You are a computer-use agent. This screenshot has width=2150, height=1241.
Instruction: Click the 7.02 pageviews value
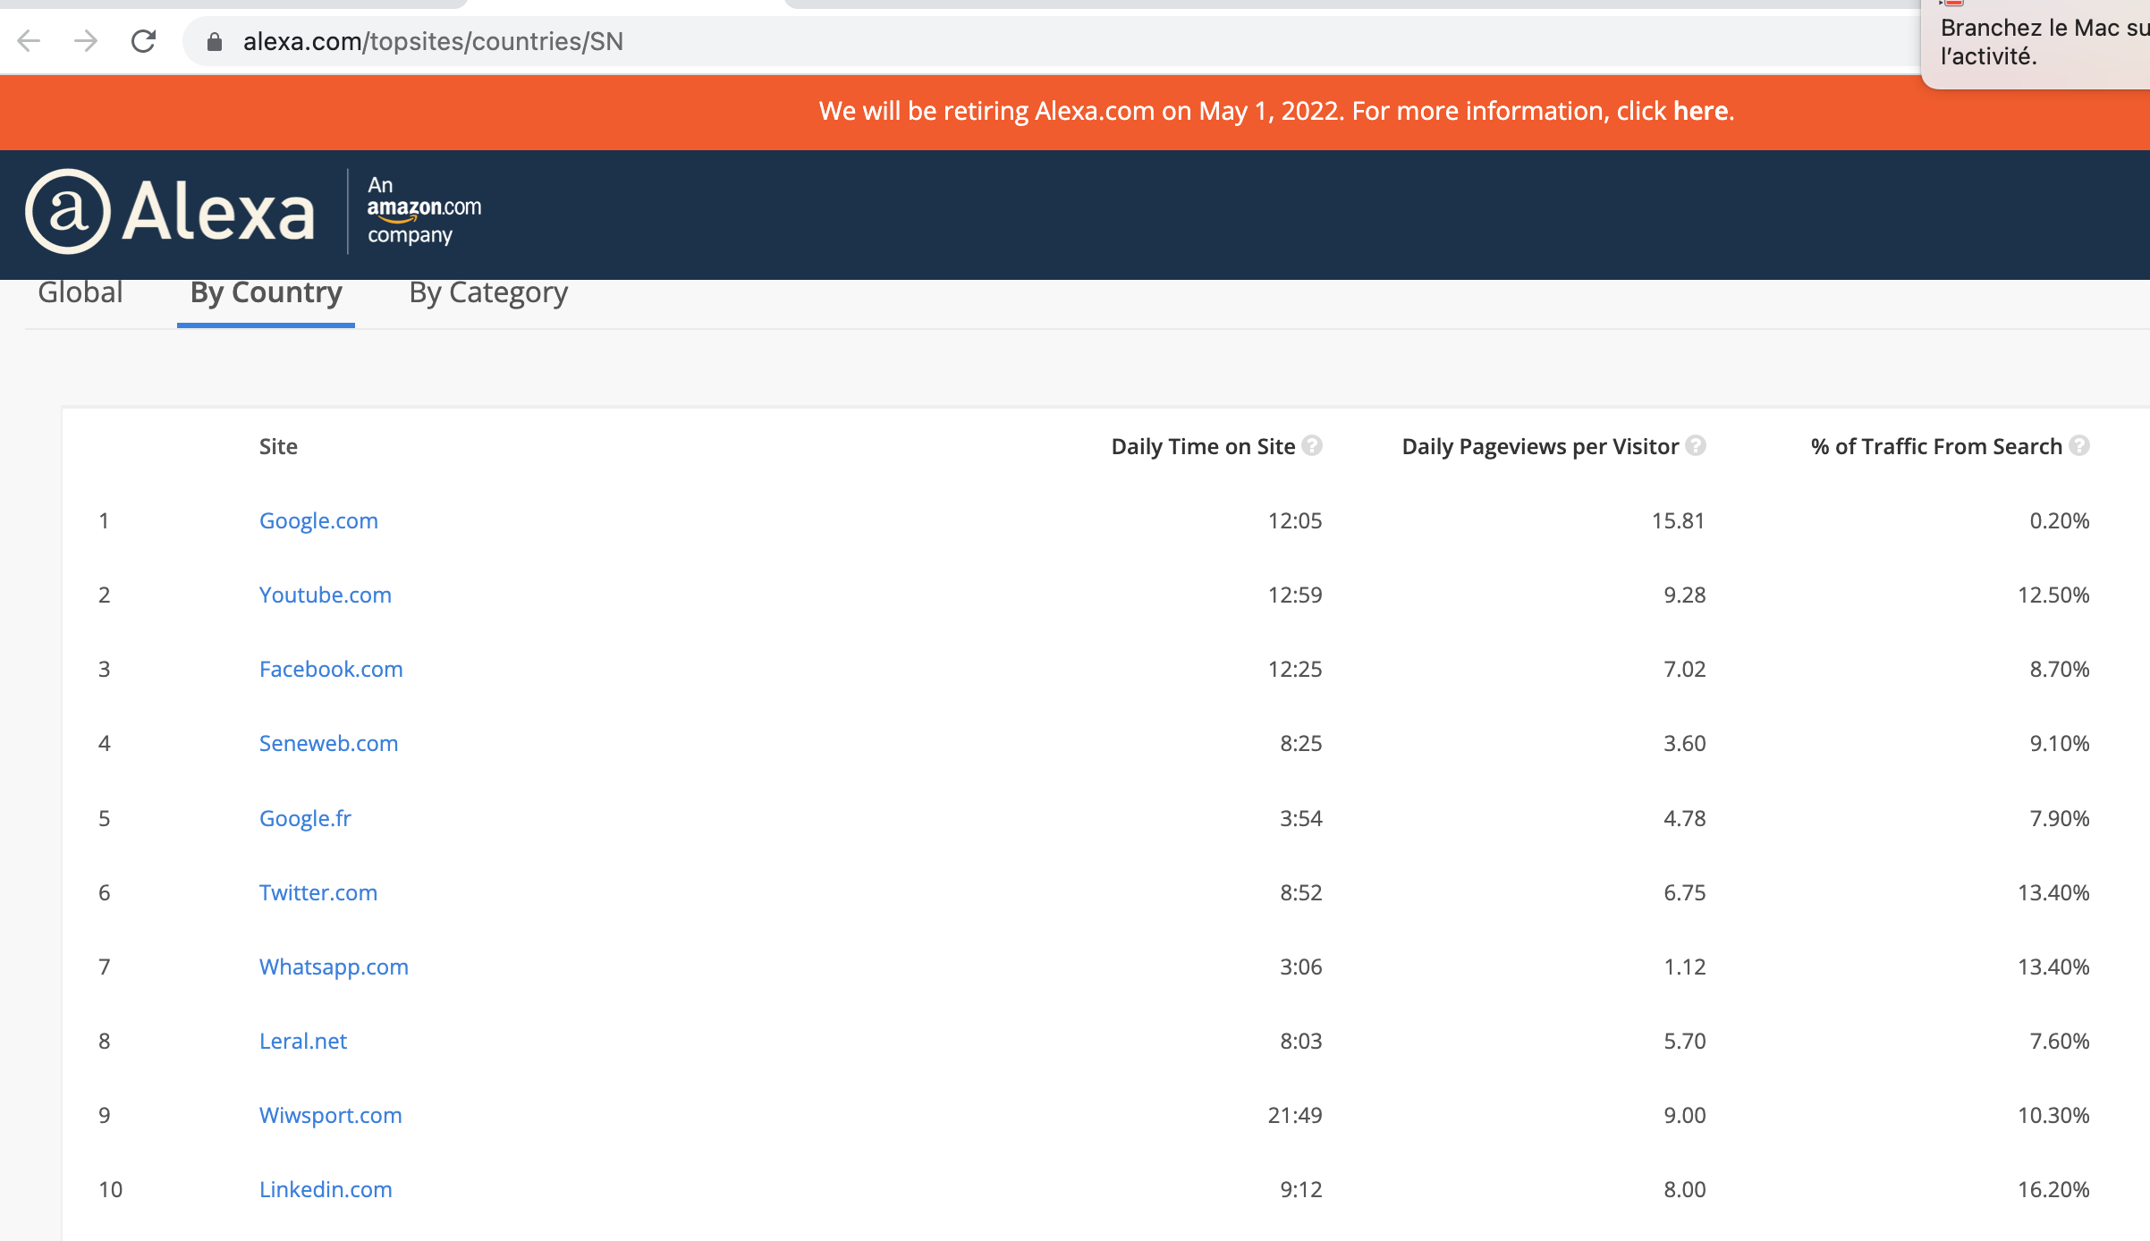[1685, 669]
